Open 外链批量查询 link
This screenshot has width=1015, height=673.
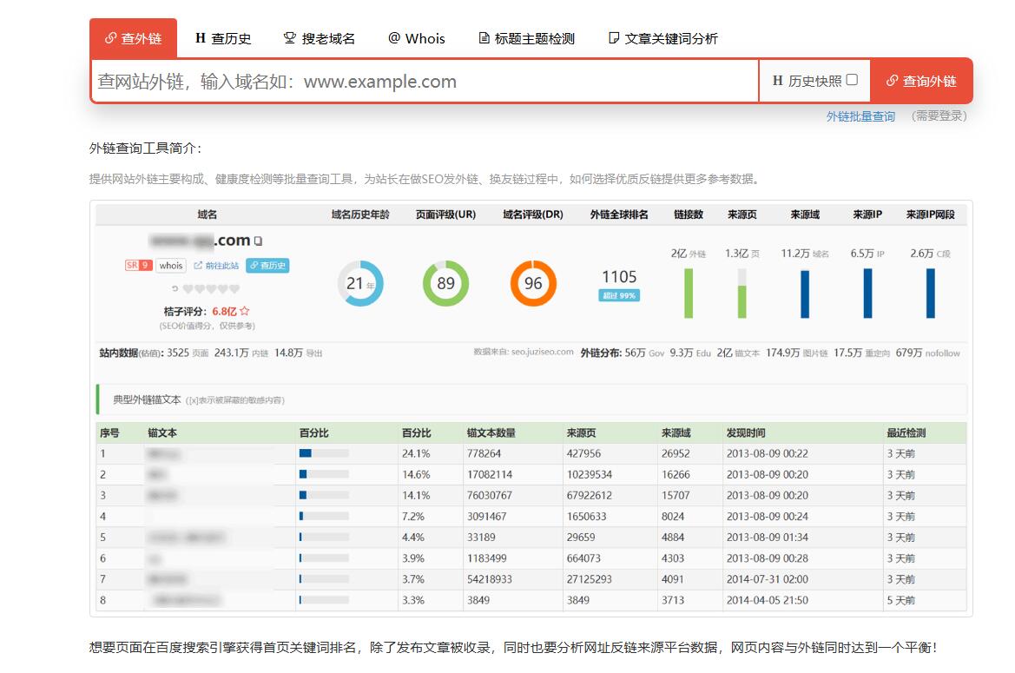862,115
